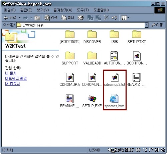
Task: Click the 1.25MB status bar size
Action: coord(94,150)
